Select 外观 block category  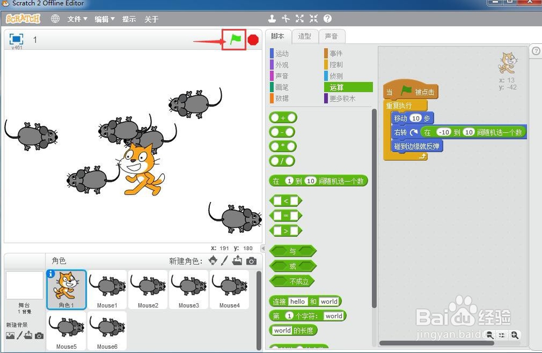click(x=279, y=64)
